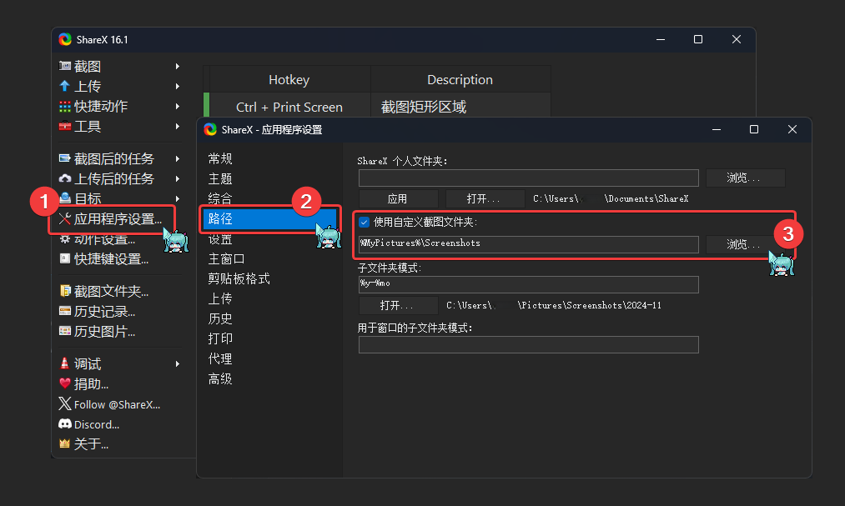Switch to the 主题 settings tab
845x506 pixels.
pos(220,178)
